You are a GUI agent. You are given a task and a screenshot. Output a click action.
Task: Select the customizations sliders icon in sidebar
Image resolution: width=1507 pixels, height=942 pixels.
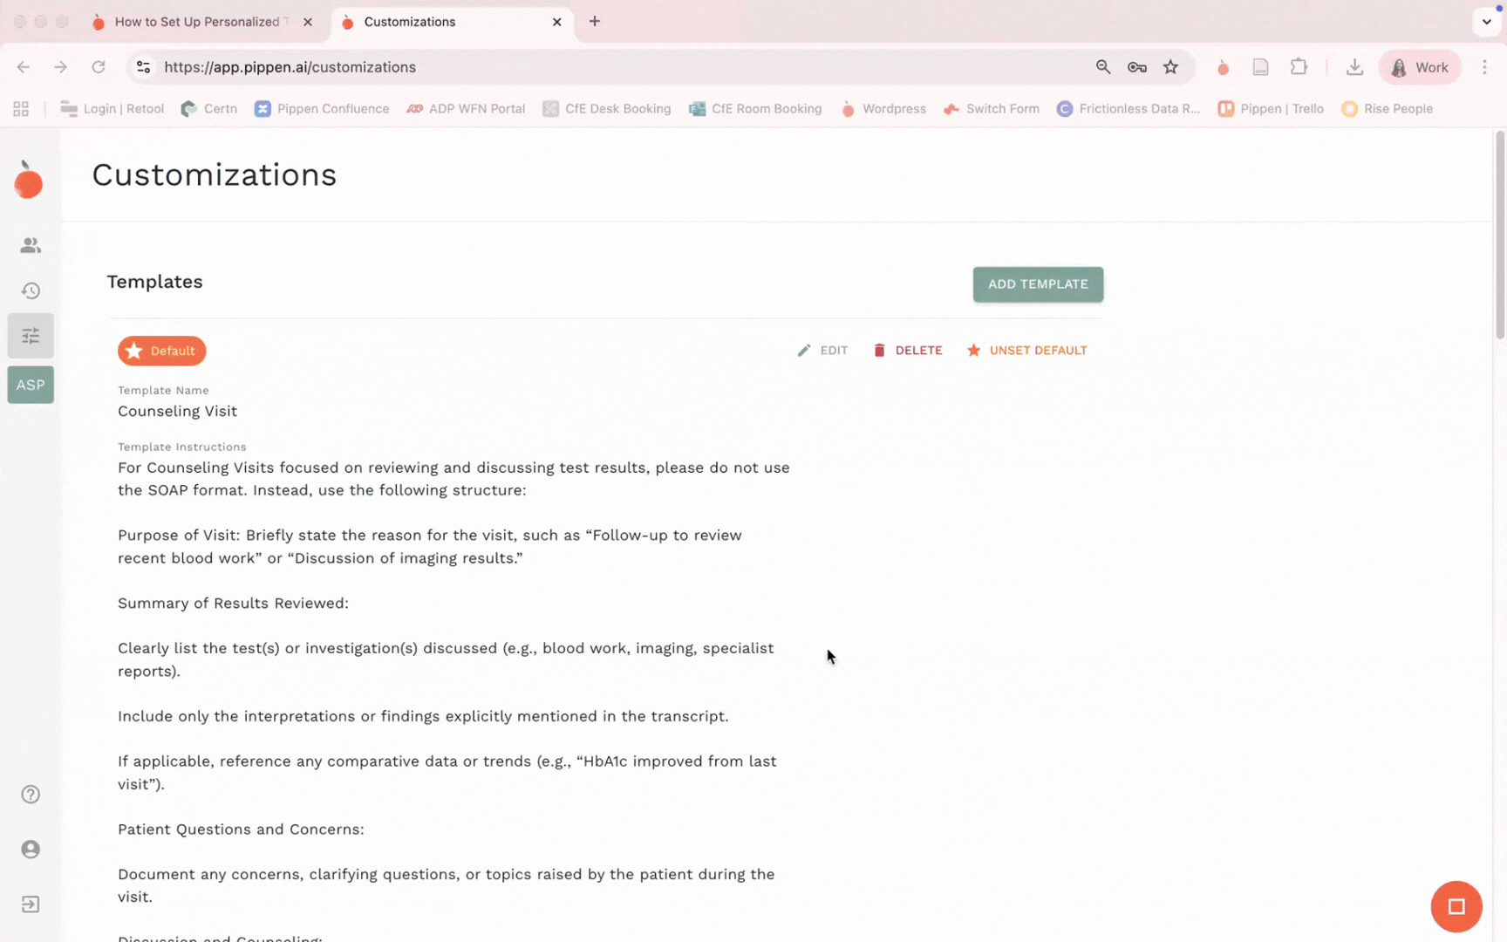coord(31,336)
